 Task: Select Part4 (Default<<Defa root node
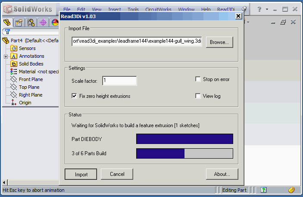coord(34,41)
